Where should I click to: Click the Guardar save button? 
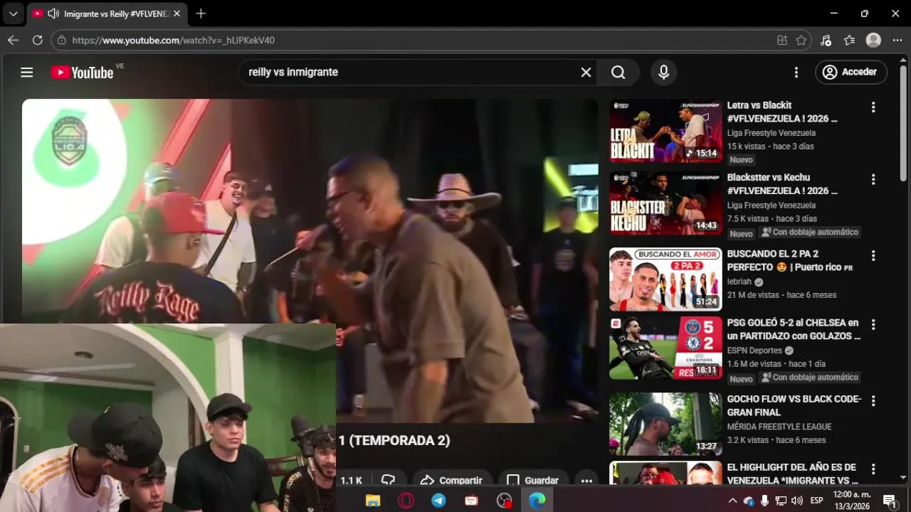pos(533,480)
